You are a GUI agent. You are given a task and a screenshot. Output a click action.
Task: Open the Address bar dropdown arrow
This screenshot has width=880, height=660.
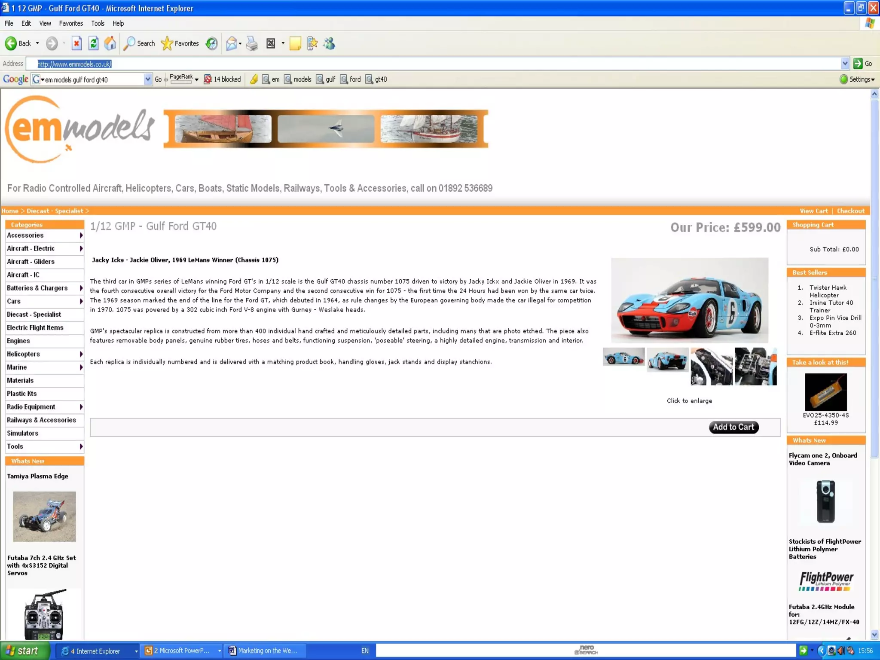click(845, 64)
